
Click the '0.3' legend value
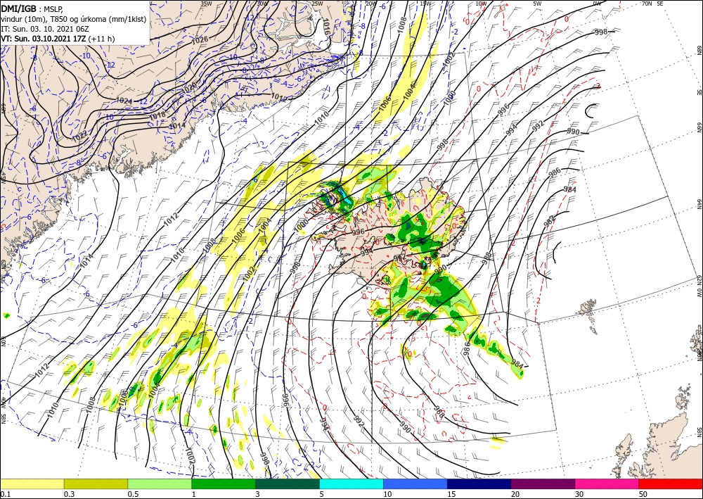69,494
